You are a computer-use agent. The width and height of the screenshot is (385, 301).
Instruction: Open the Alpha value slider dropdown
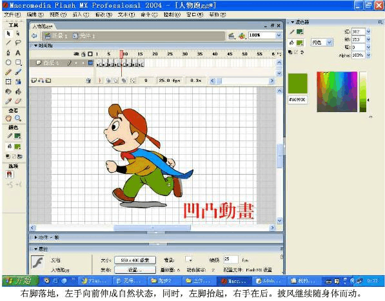point(368,55)
